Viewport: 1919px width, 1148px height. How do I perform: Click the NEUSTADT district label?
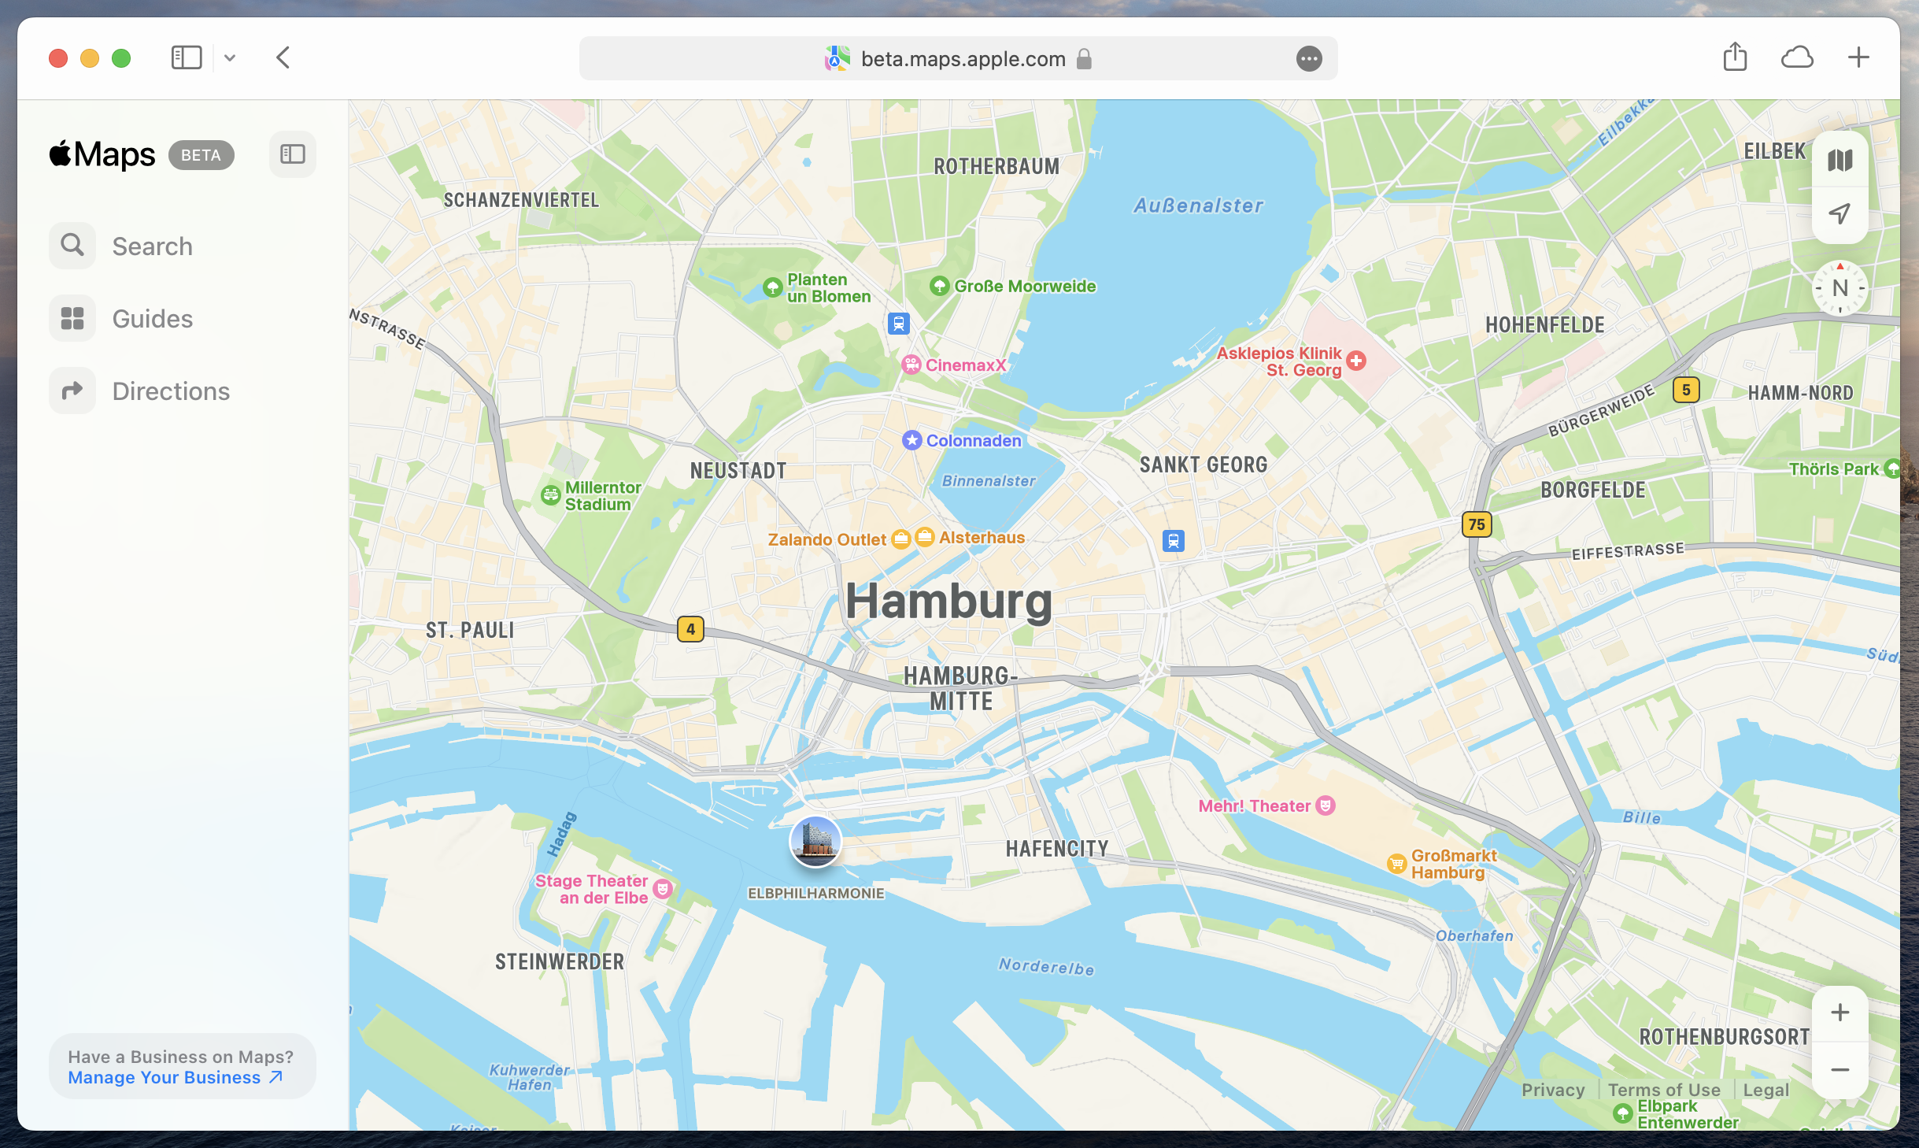click(x=738, y=471)
